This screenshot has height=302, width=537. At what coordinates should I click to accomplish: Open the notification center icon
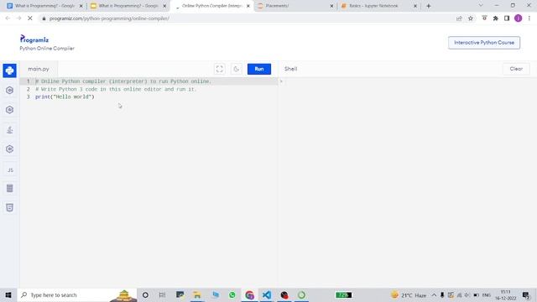point(526,294)
